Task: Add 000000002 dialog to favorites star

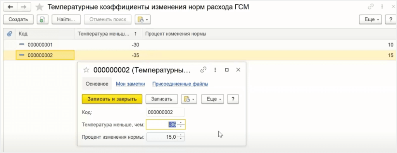Action: [x=86, y=70]
